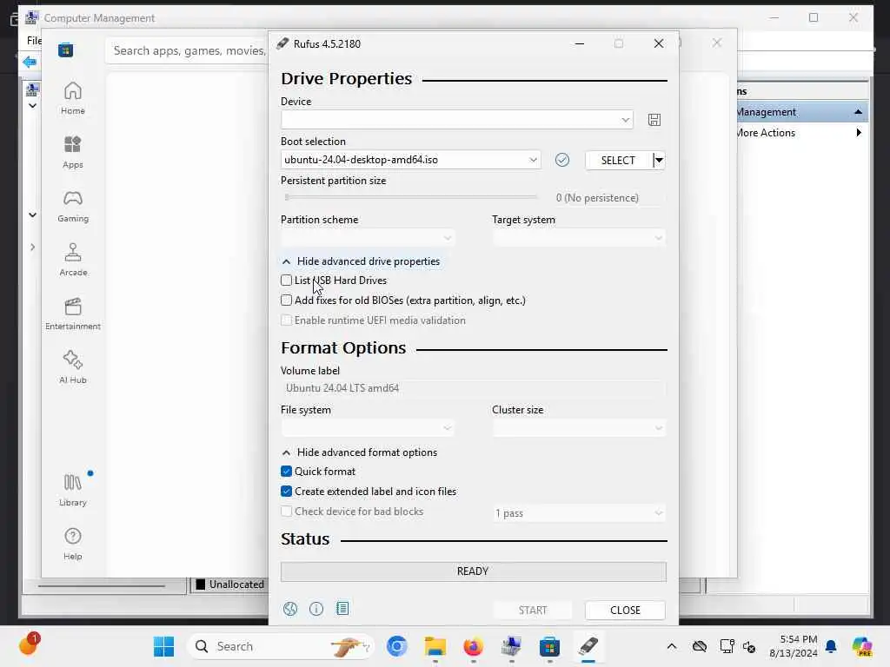Open Target system dropdown
Screen dimensions: 890x667
578,238
